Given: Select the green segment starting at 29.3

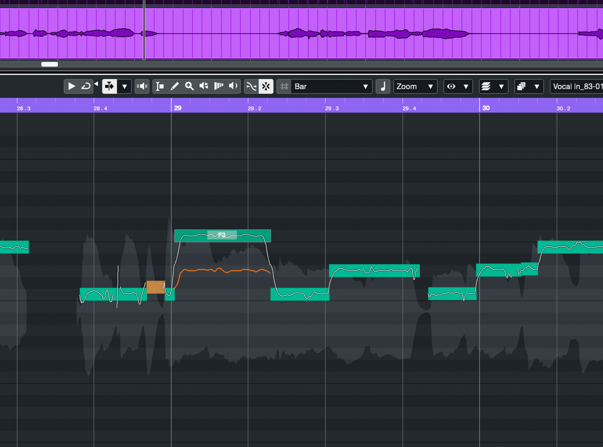Looking at the screenshot, I should (374, 271).
